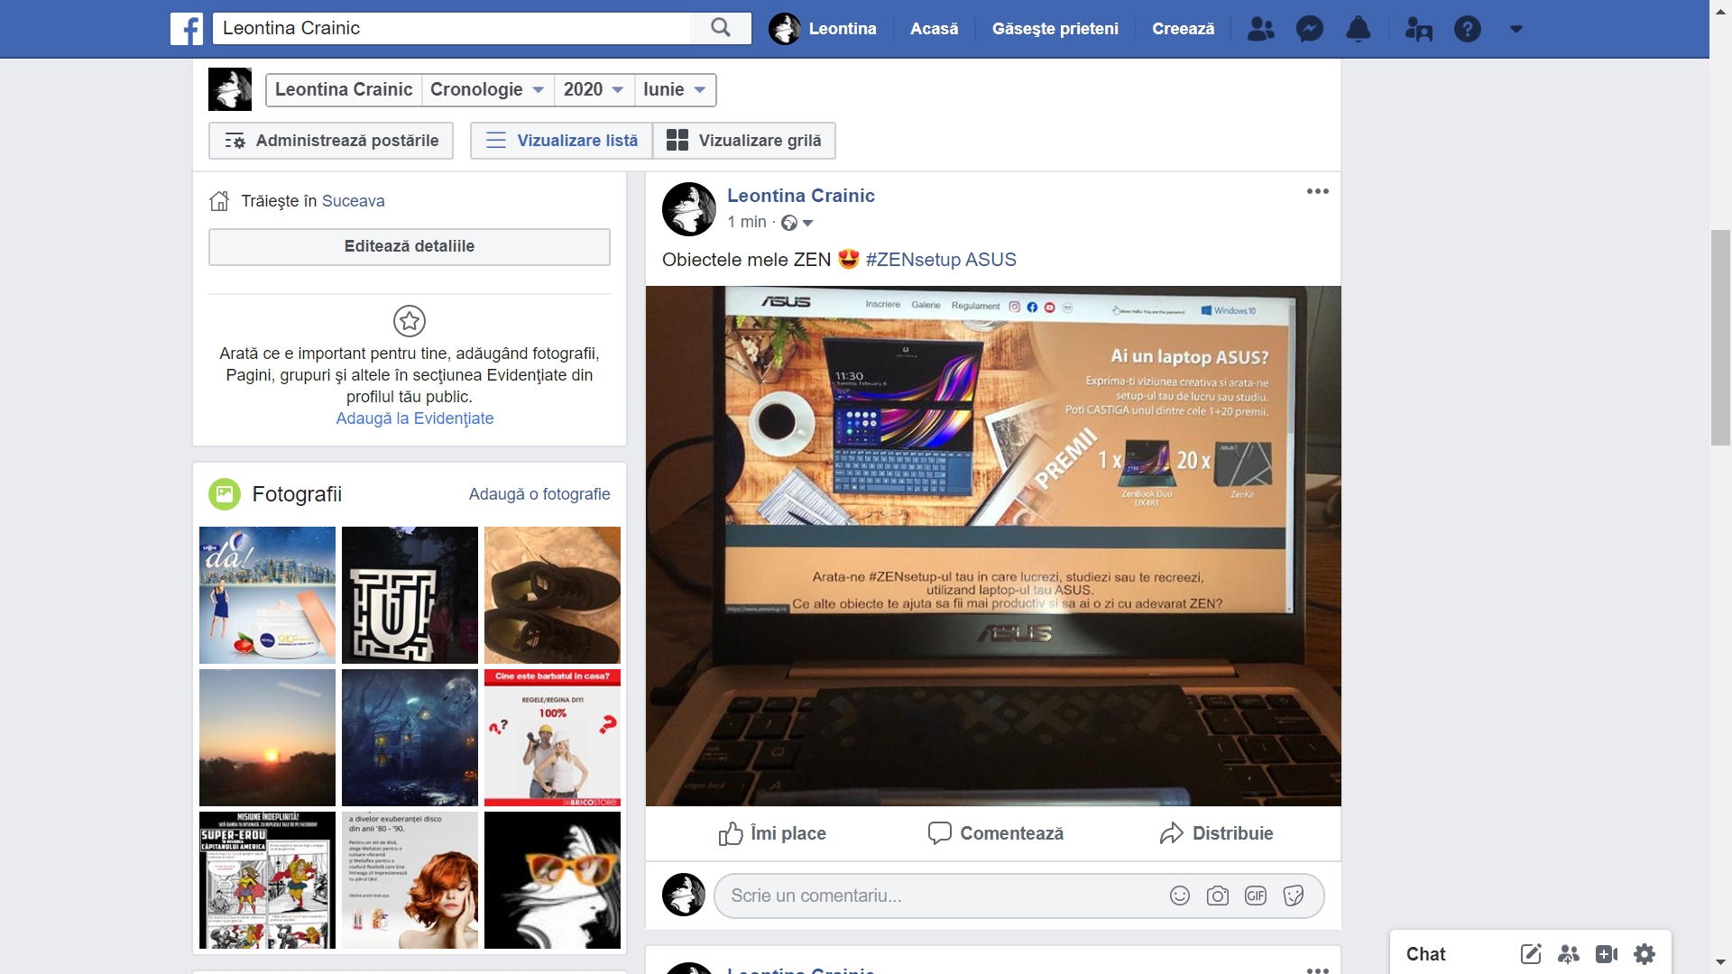Image resolution: width=1732 pixels, height=974 pixels.
Task: Open Chat settings gear icon
Action: [x=1644, y=954]
